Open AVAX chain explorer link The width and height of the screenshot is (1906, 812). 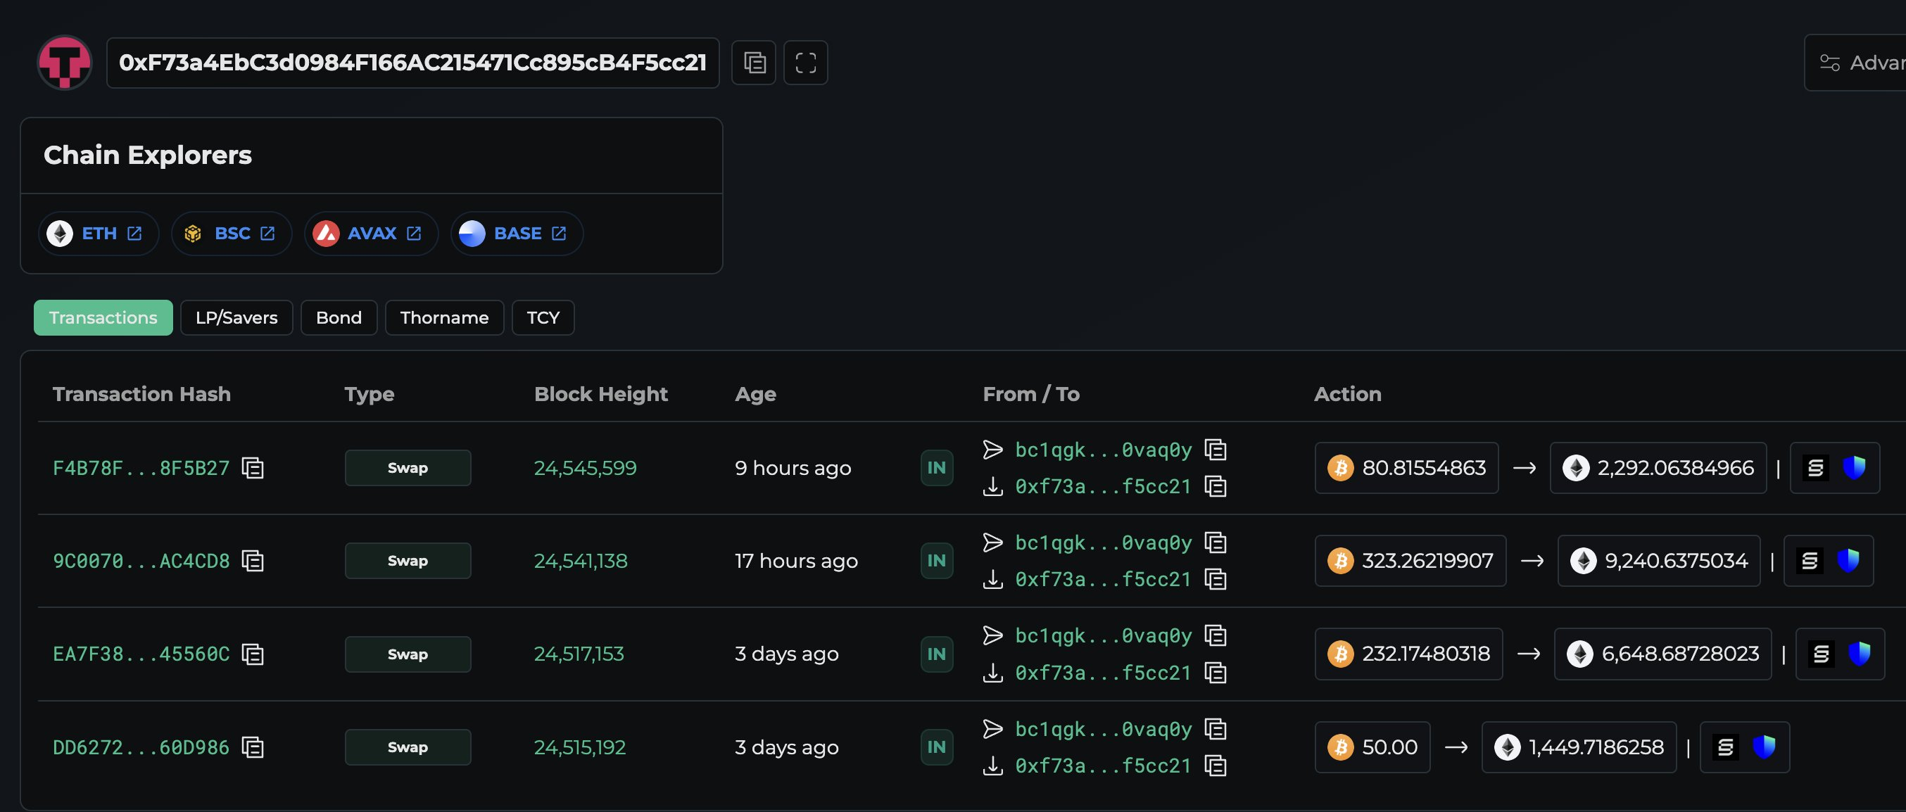pos(372,234)
